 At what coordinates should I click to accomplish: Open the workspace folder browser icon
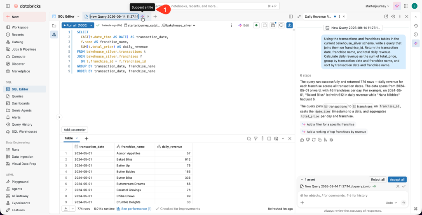[54, 26]
